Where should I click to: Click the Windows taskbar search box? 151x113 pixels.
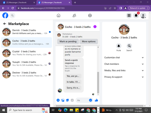pyautogui.click(x=28, y=110)
